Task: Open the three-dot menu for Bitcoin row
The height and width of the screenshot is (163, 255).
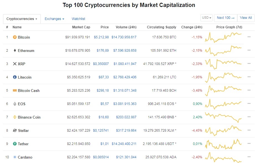Action: pyautogui.click(x=249, y=37)
